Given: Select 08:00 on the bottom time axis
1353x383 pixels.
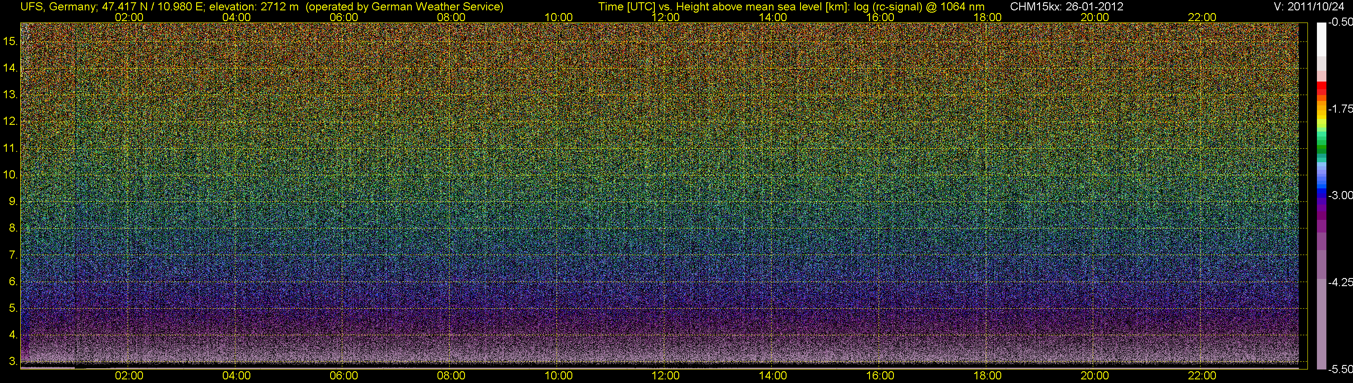Looking at the screenshot, I should click(x=451, y=376).
